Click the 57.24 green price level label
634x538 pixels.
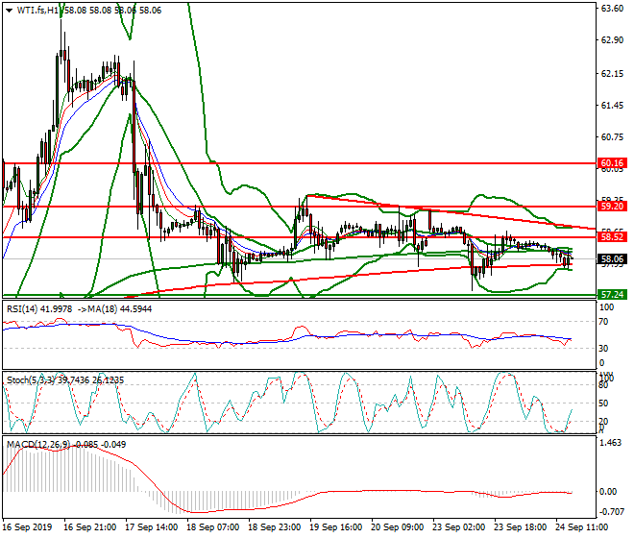pos(612,295)
